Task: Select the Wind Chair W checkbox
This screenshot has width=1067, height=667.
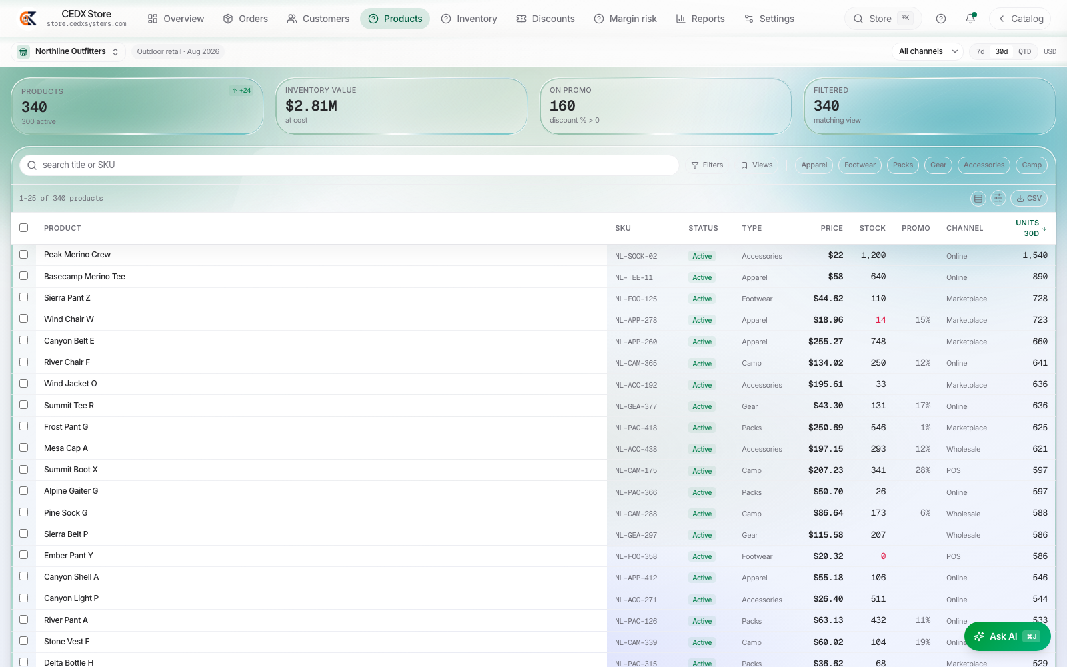Action: pyautogui.click(x=24, y=319)
